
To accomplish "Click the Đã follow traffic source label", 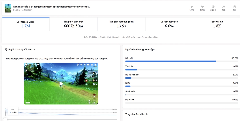I will [130, 100].
